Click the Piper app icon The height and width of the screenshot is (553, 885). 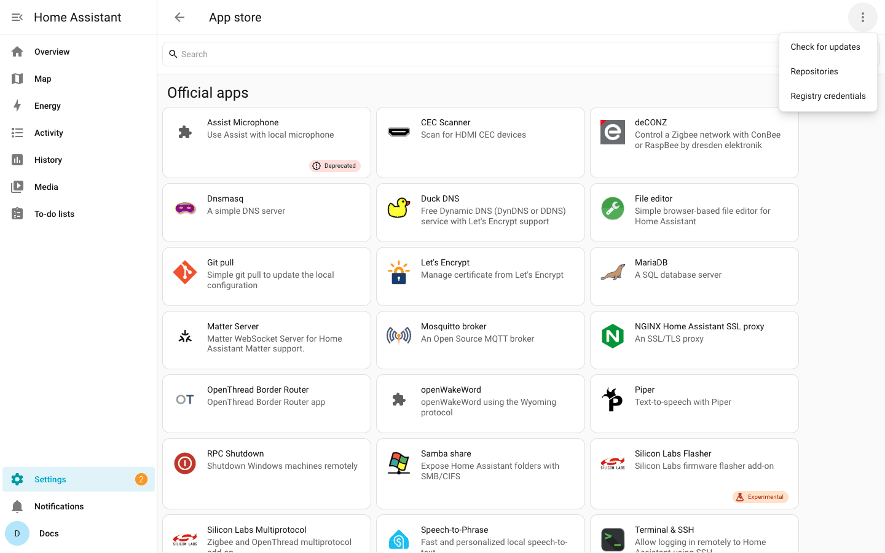[x=613, y=399]
